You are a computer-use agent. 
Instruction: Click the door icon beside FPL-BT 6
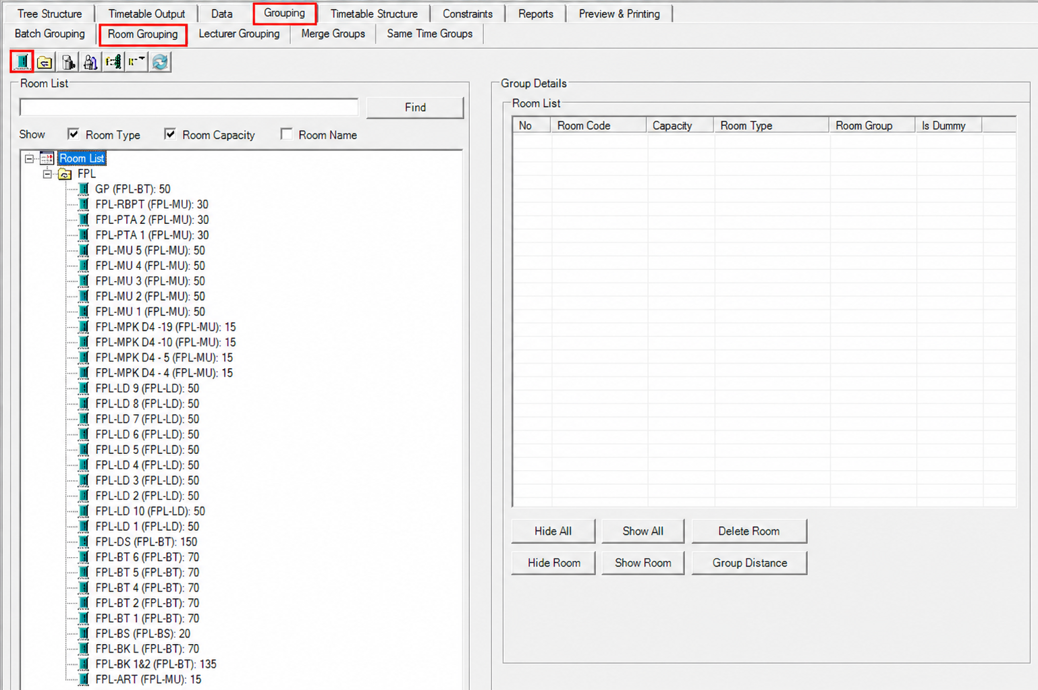point(84,557)
